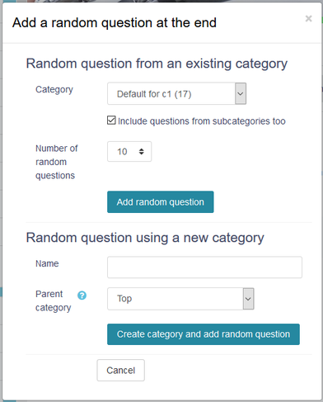The height and width of the screenshot is (402, 323).
Task: Expand the Category dropdown arrow button
Action: (241, 93)
